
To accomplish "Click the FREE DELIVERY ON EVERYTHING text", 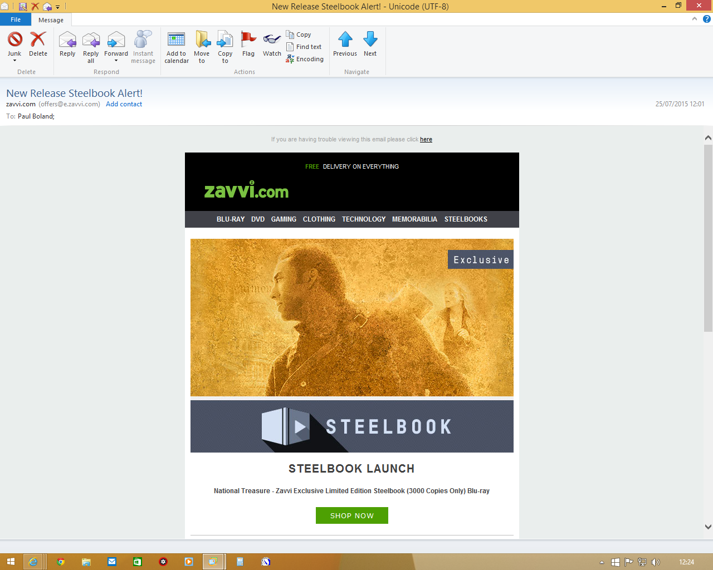I will click(x=352, y=166).
